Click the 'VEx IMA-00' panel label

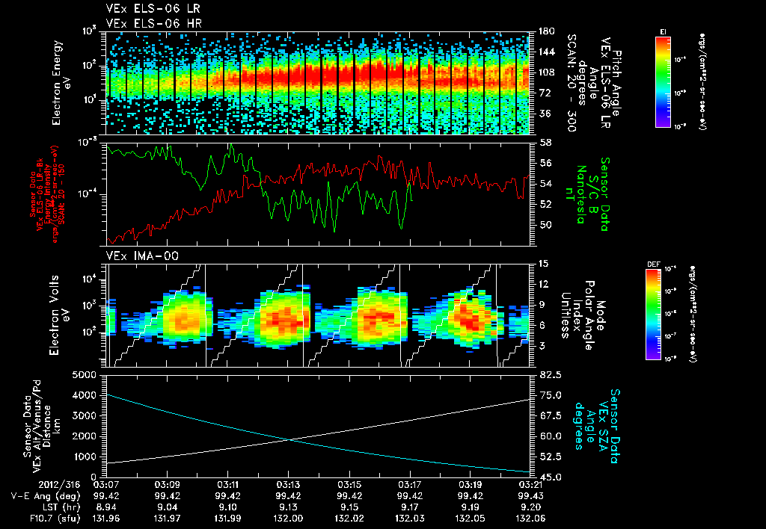click(x=142, y=256)
